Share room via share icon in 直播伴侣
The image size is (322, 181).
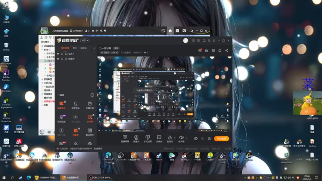point(227,51)
